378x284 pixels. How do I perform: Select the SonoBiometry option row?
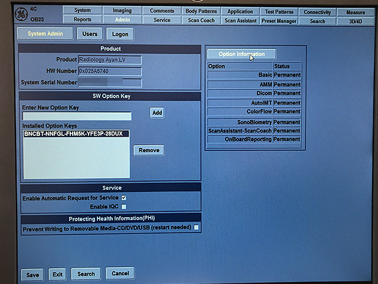point(254,122)
